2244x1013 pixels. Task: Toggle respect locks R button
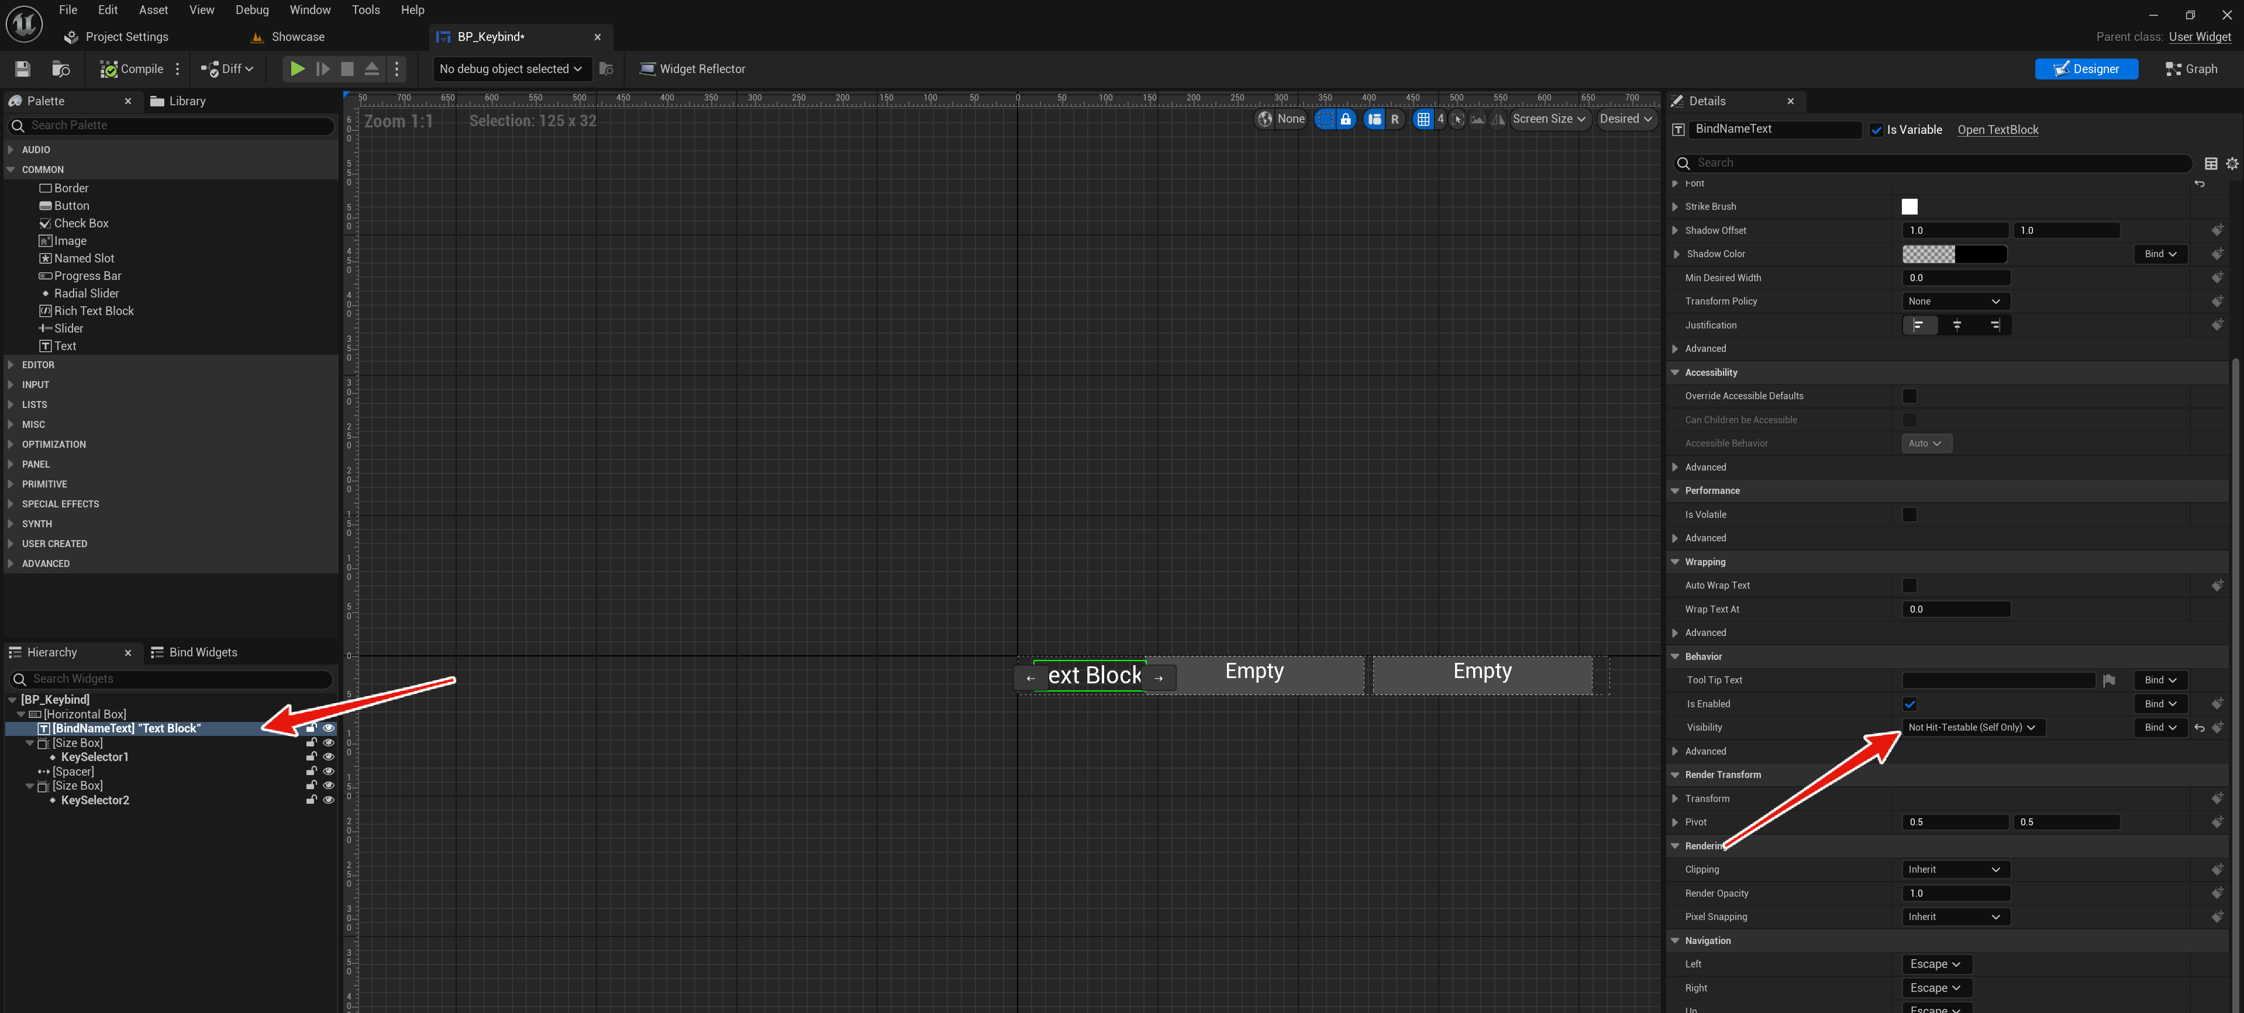(x=1395, y=119)
